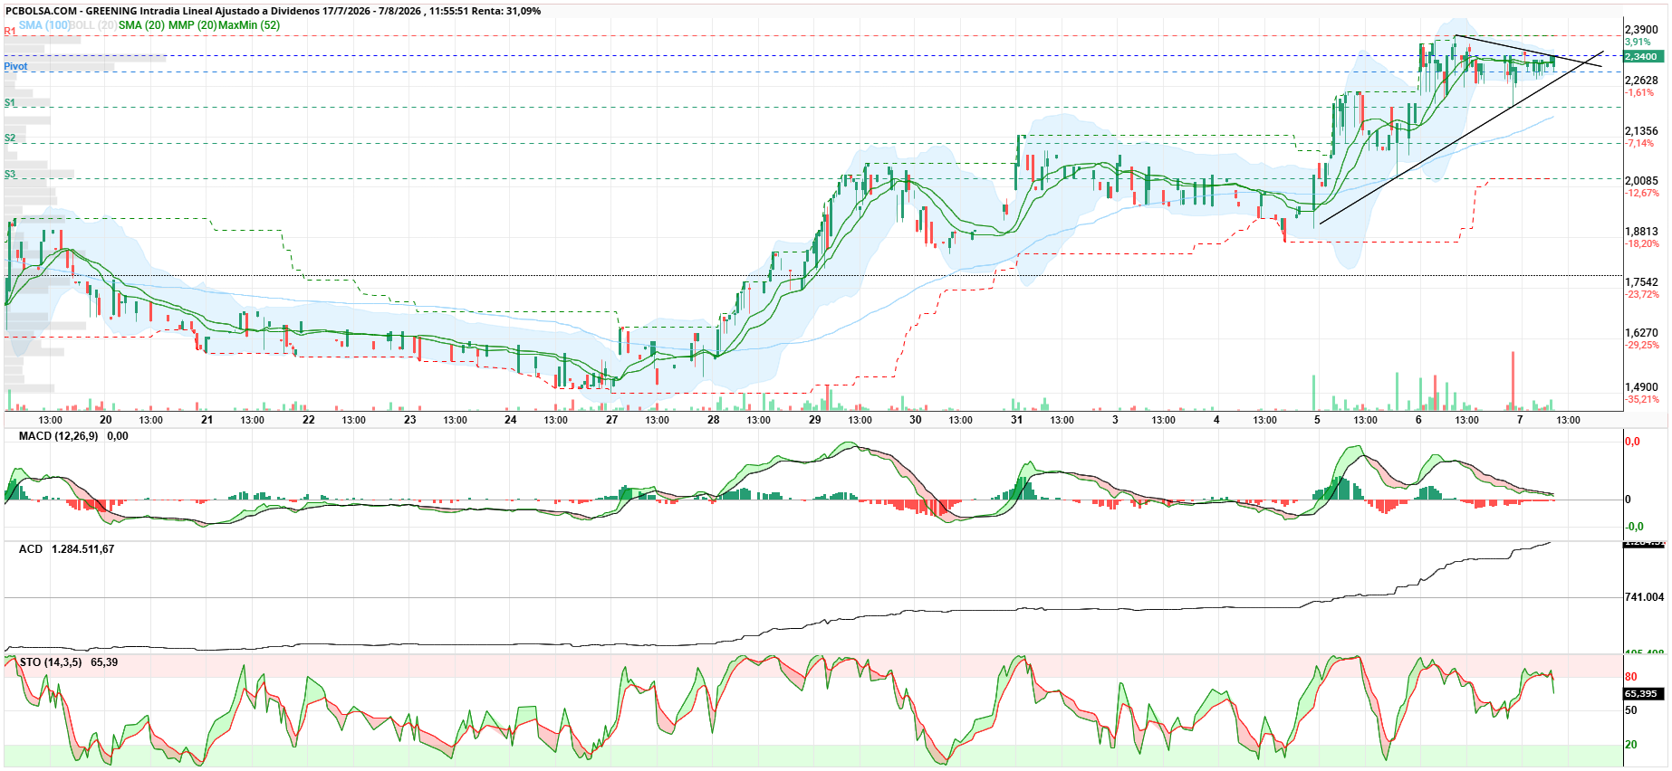Image resolution: width=1672 pixels, height=771 pixels.
Task: Select the green -0,0 MACD axis value
Action: click(x=1634, y=527)
